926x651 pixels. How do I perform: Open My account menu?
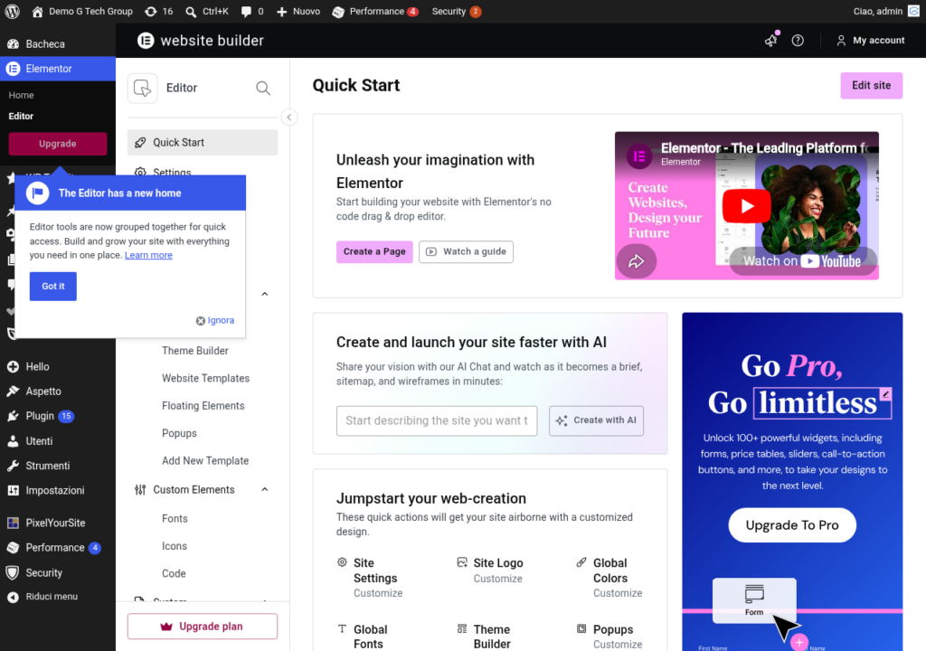[871, 40]
